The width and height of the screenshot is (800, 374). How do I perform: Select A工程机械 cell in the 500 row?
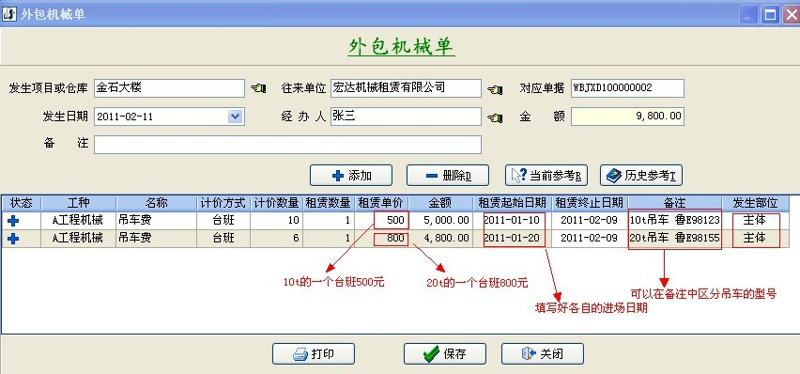click(79, 220)
